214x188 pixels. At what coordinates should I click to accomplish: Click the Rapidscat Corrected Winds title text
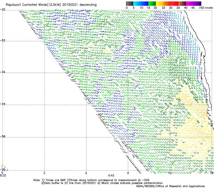pyautogui.click(x=51, y=5)
